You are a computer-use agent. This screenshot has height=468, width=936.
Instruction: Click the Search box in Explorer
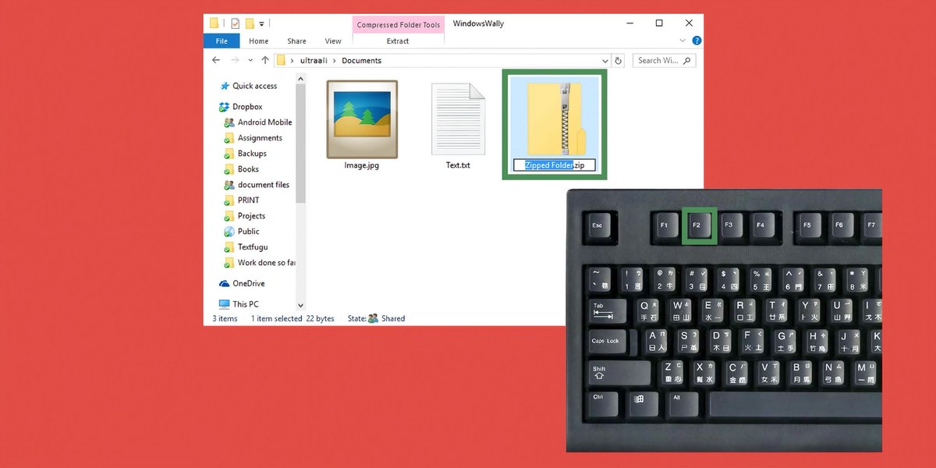[665, 60]
